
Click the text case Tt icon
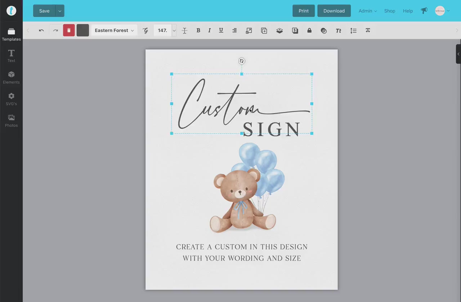pos(338,31)
